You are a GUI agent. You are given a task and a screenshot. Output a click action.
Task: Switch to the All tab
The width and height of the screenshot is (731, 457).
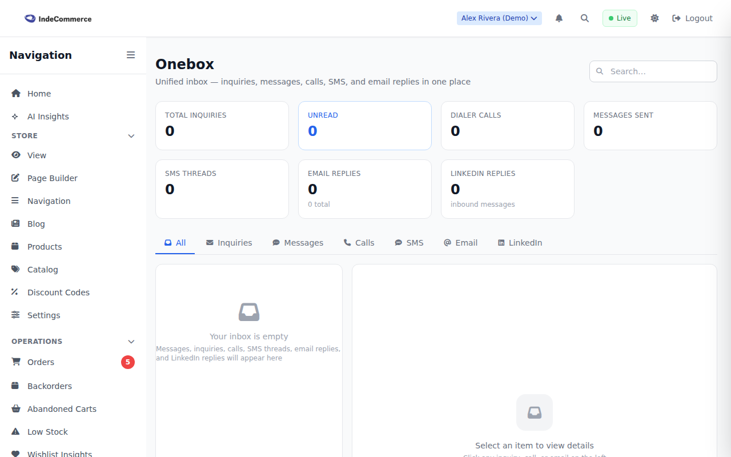tap(175, 243)
